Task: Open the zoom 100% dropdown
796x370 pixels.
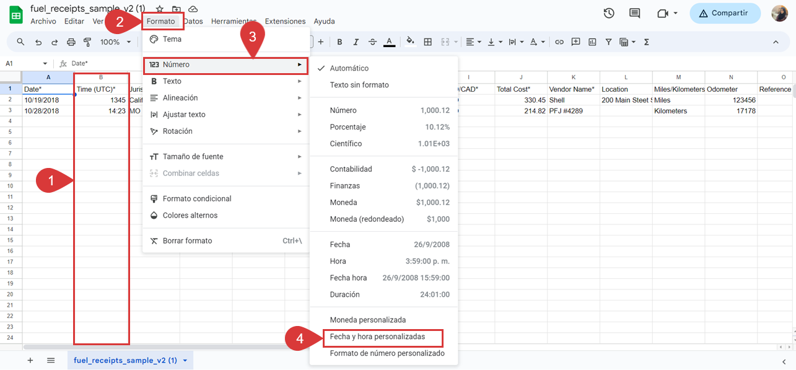Action: coord(116,42)
